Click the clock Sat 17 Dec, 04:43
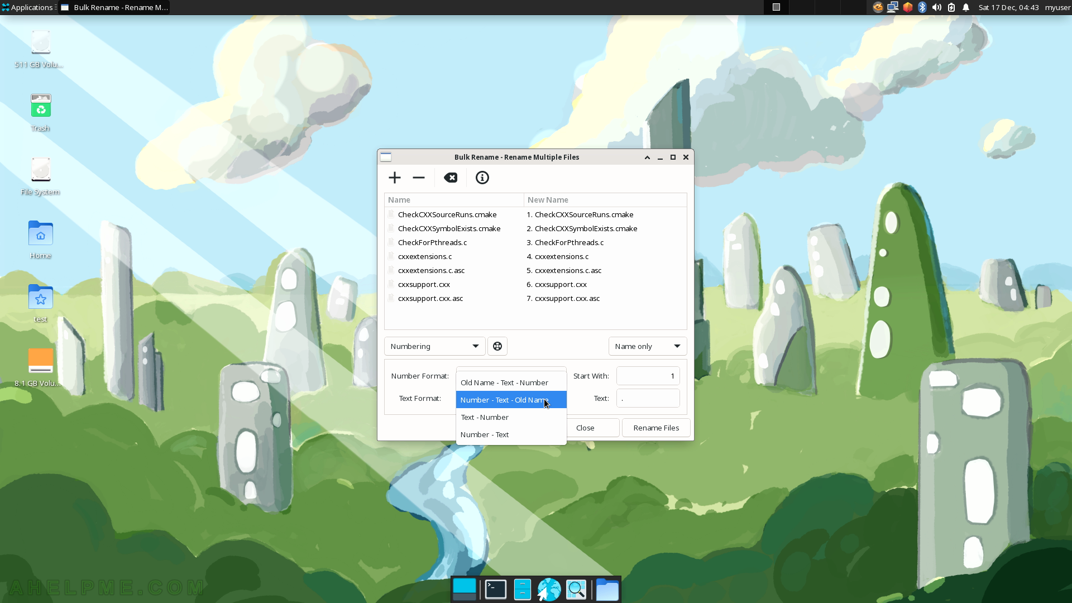Viewport: 1072px width, 603px height. (1008, 7)
